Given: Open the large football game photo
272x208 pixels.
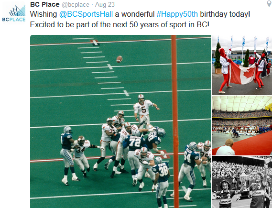Looking at the screenshot, I should [120, 121].
